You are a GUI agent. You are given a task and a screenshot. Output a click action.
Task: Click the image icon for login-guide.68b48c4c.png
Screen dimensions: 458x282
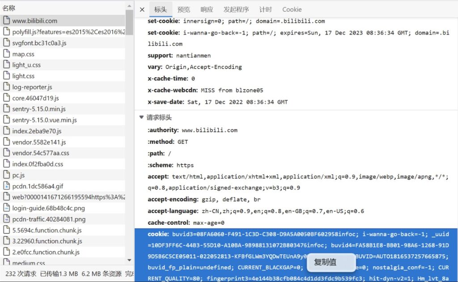point(7,208)
